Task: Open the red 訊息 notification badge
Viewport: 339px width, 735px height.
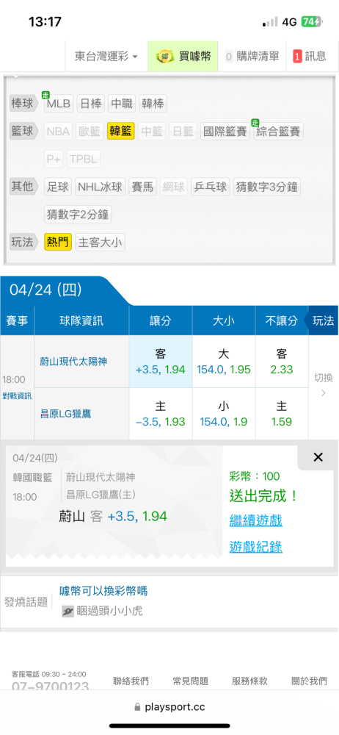Action: pos(297,57)
